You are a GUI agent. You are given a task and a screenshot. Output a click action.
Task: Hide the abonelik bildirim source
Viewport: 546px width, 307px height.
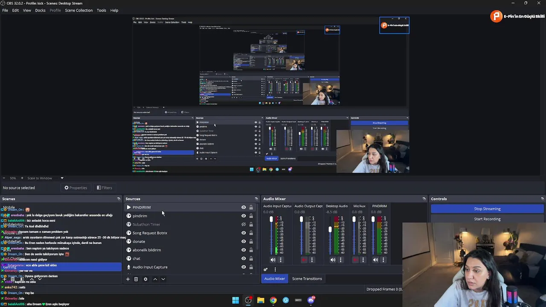(244, 250)
